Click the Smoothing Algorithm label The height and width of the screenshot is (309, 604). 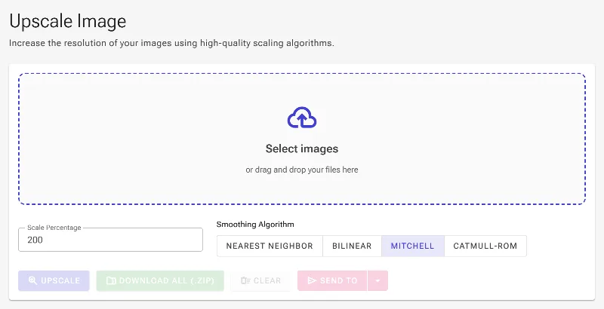point(255,224)
